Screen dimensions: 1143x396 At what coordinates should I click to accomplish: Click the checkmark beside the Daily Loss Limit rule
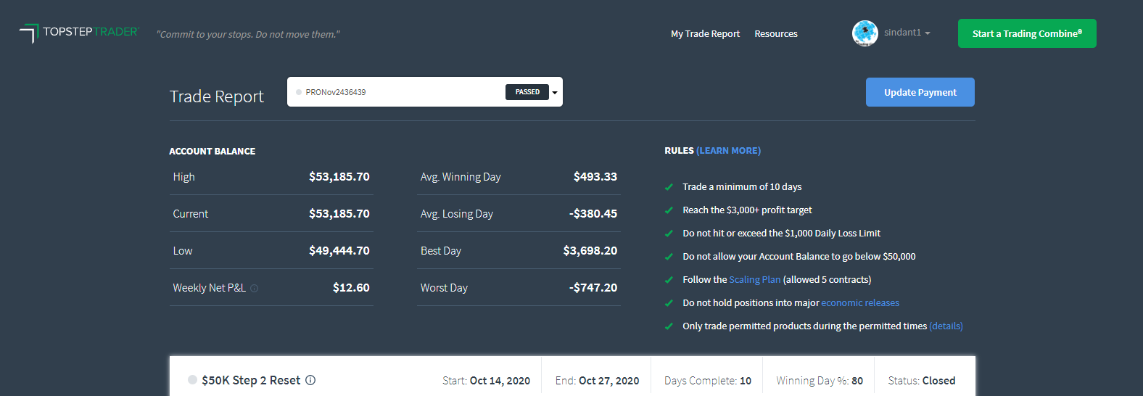click(x=669, y=234)
